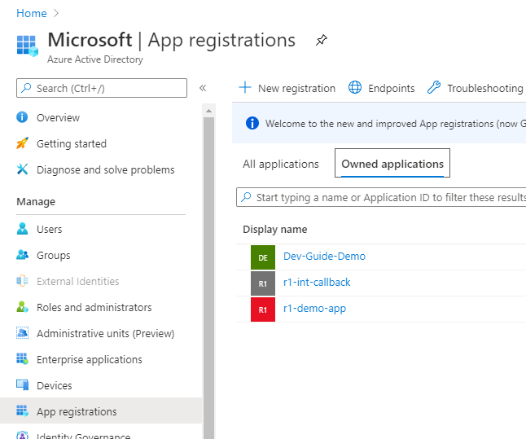Click the New registration button
This screenshot has height=439, width=526.
pyautogui.click(x=287, y=88)
